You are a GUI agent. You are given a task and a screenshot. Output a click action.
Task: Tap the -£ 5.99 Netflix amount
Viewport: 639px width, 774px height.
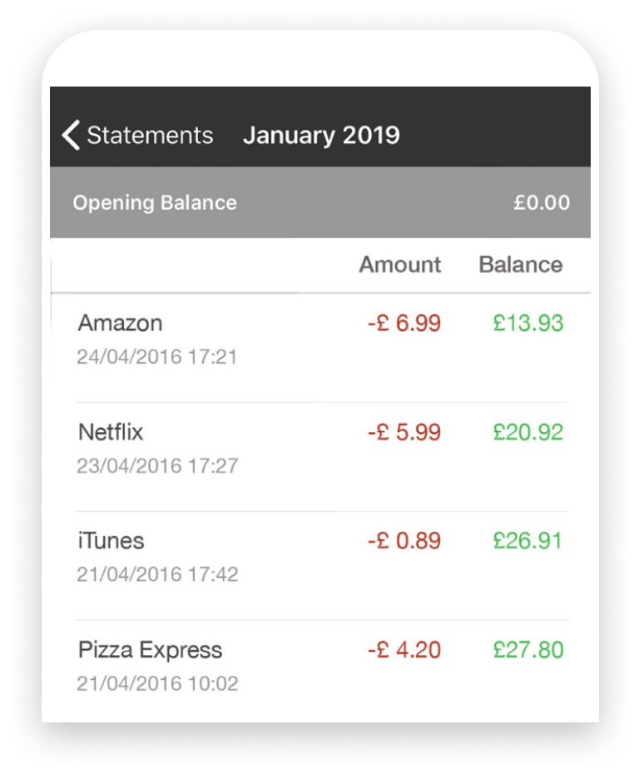(x=404, y=432)
